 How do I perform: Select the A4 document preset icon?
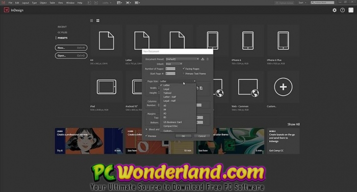106,41
